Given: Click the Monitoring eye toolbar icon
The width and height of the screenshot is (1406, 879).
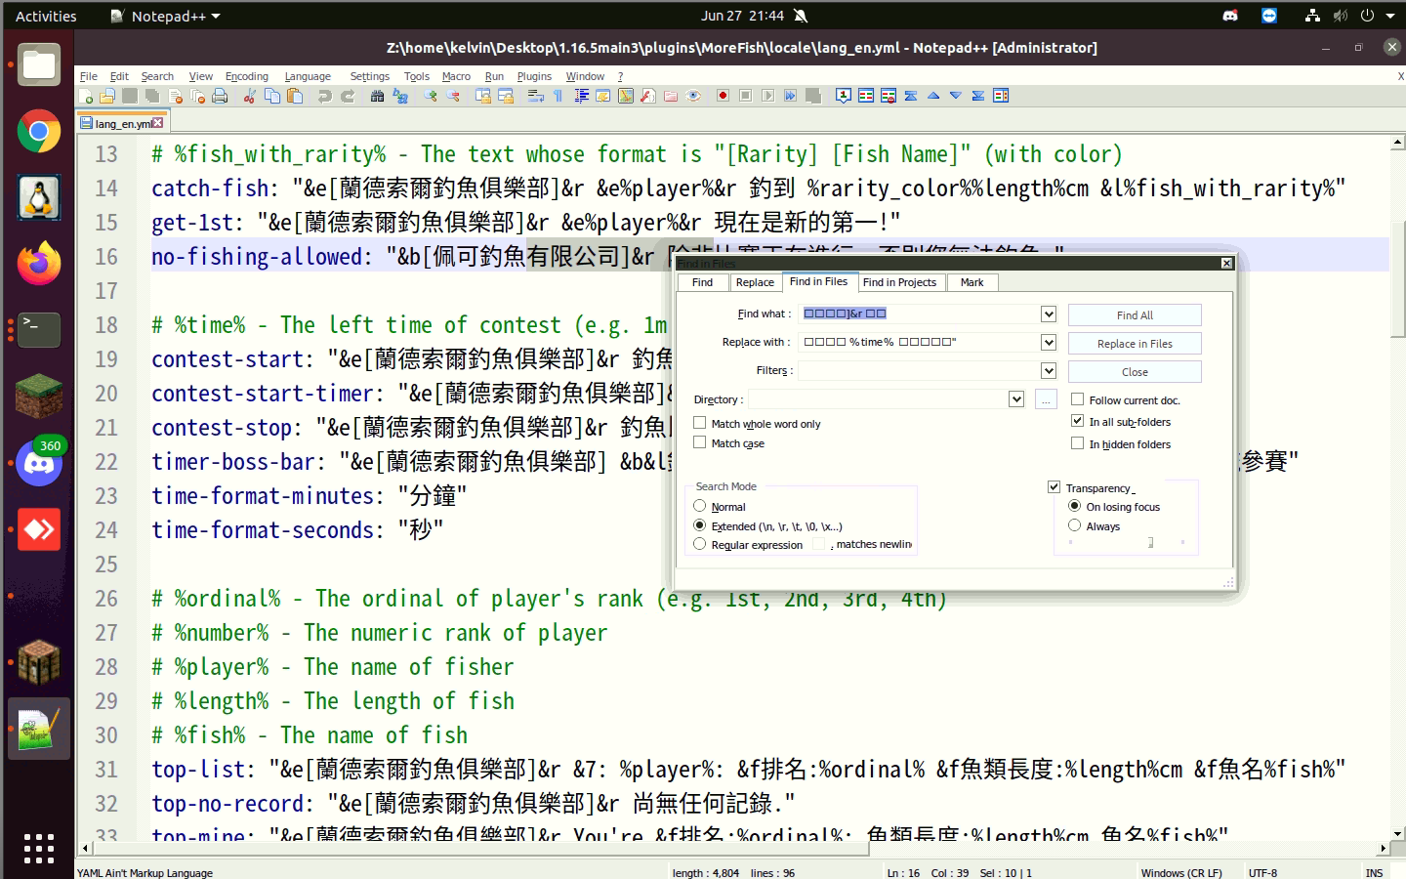Looking at the screenshot, I should click(x=693, y=96).
